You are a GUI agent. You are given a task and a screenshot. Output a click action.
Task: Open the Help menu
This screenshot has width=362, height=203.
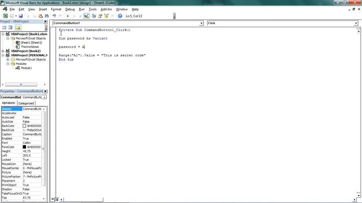(135, 9)
